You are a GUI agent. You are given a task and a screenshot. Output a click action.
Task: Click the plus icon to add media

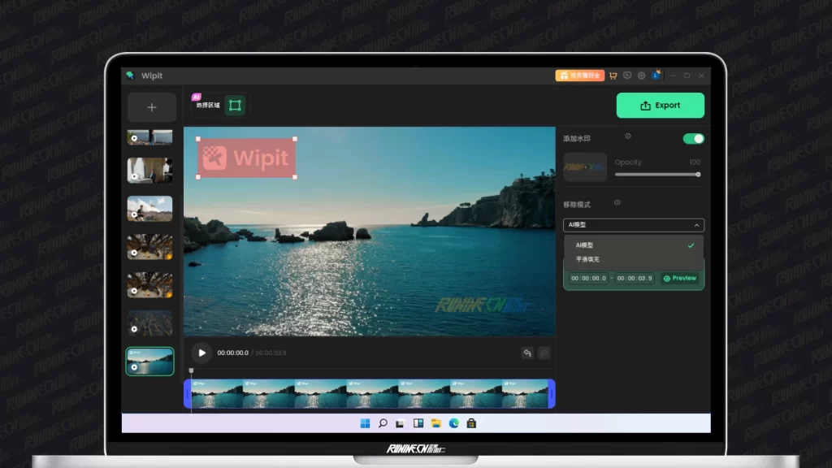pos(151,107)
